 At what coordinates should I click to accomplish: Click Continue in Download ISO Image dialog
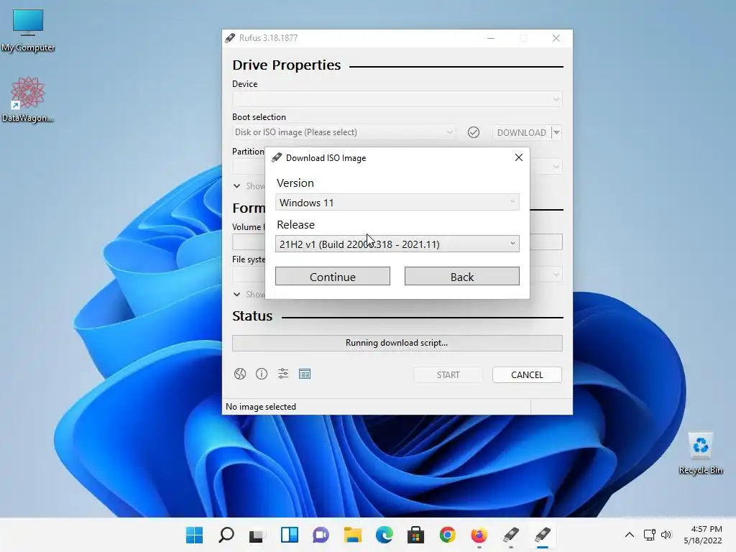(333, 277)
